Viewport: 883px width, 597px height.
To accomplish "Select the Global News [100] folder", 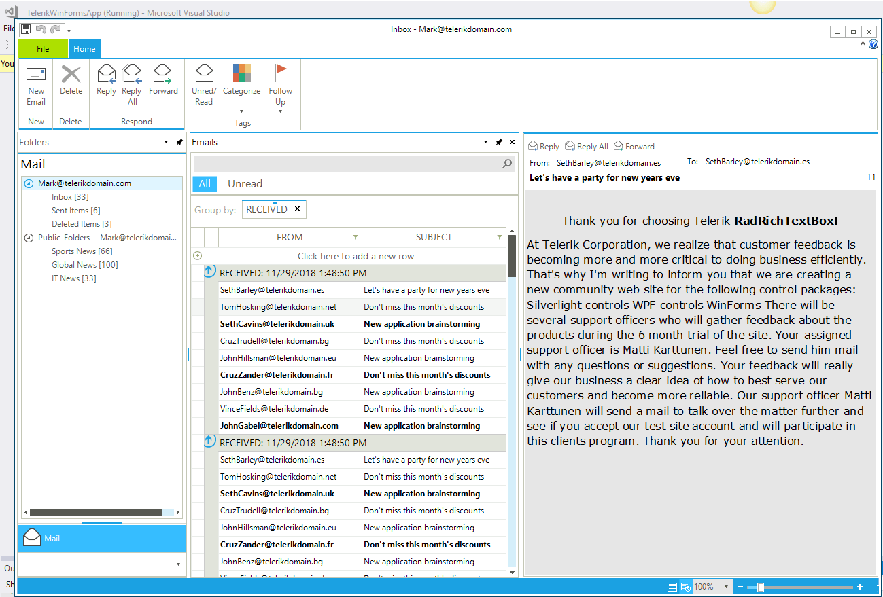I will tap(84, 265).
